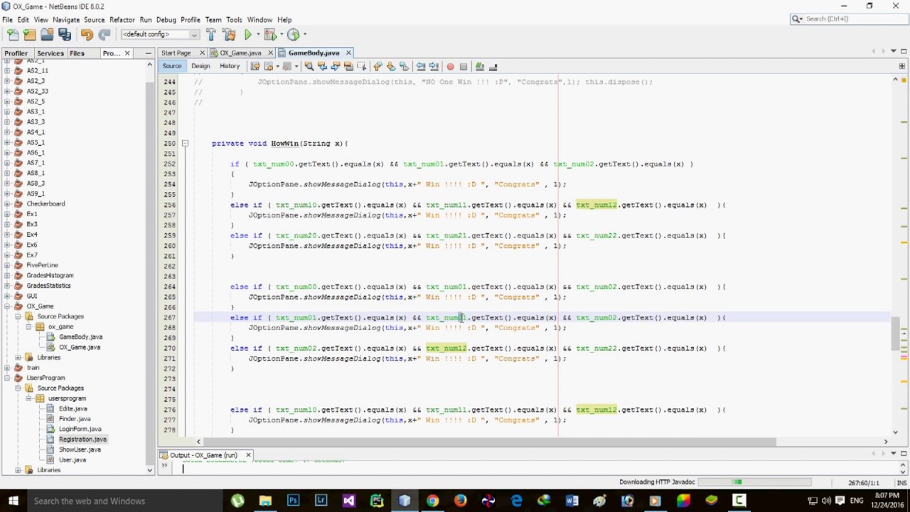
Task: Open the arrow beside the Debug Project button
Action: point(280,34)
